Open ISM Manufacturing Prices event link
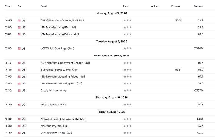Screen dimensions: 215x139 click(x=60, y=34)
